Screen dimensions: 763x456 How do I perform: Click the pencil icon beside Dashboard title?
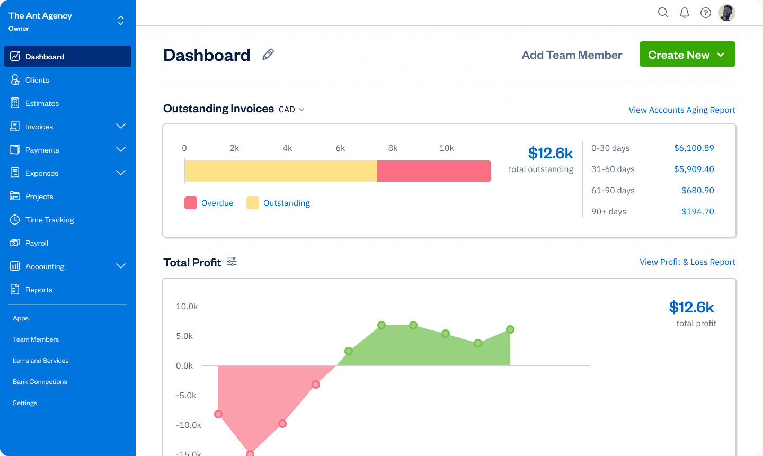click(268, 55)
